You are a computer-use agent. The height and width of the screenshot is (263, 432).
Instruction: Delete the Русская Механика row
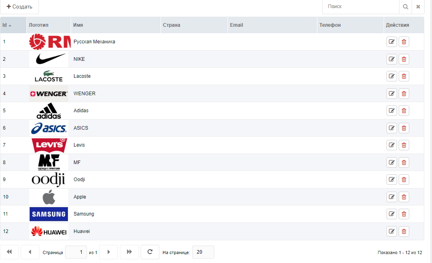404,42
